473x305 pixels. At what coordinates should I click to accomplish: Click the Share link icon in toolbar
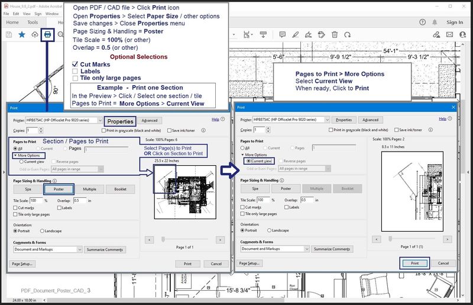coord(436,35)
